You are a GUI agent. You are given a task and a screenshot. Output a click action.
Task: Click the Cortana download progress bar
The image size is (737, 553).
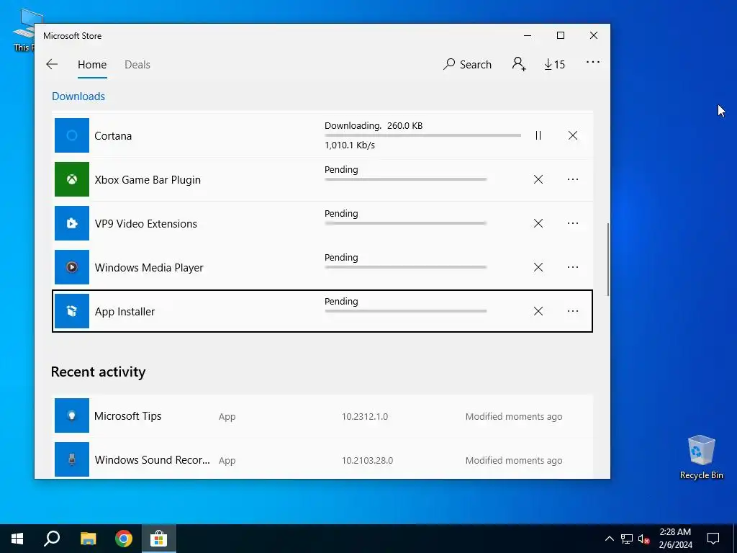422,135
